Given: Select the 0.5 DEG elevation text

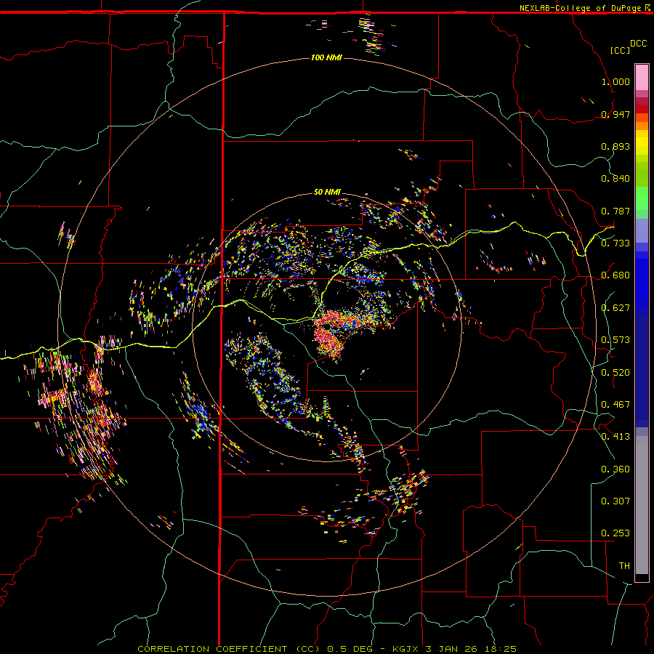Looking at the screenshot, I should pyautogui.click(x=350, y=649).
